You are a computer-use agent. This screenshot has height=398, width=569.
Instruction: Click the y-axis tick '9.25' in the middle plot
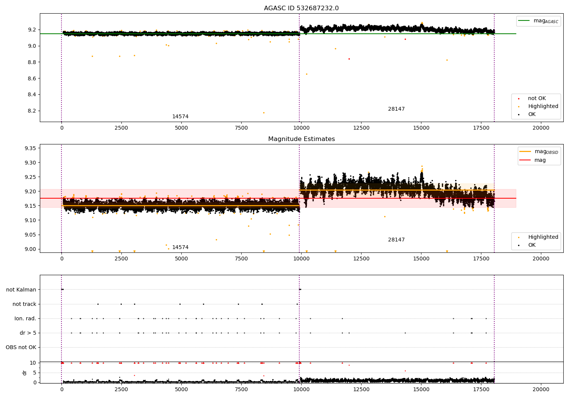point(30,177)
